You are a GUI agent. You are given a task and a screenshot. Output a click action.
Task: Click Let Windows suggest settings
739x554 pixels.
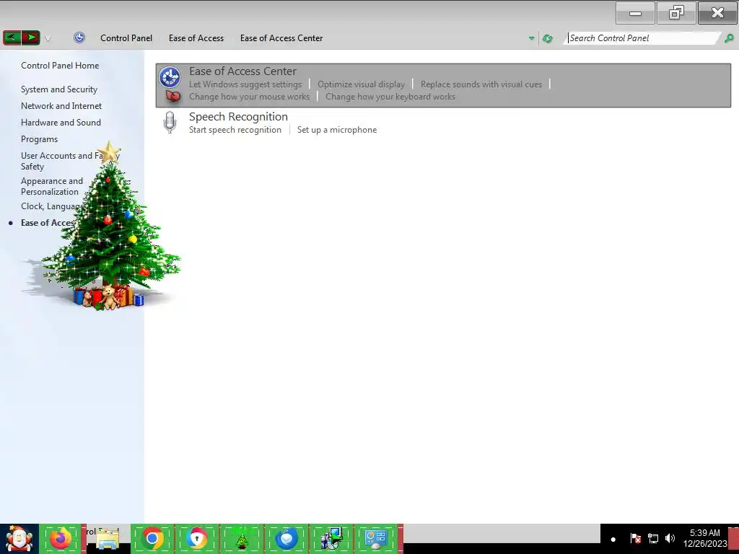pyautogui.click(x=245, y=84)
